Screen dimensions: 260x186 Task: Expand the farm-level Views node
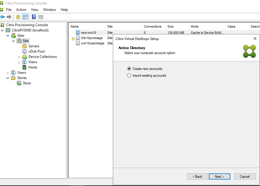click(8, 73)
